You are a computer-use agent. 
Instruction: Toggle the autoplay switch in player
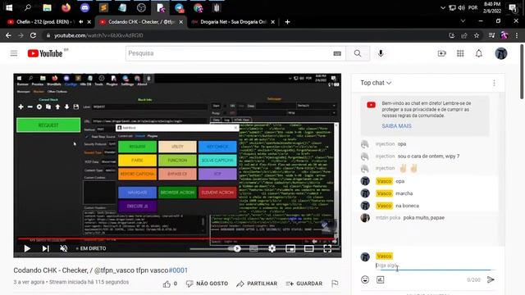click(235, 248)
